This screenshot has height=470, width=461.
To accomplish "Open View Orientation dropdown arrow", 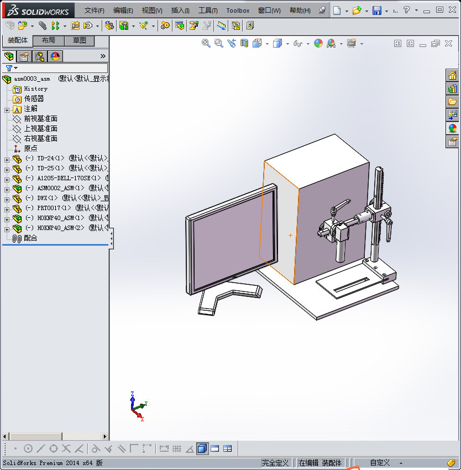I will tap(267, 44).
